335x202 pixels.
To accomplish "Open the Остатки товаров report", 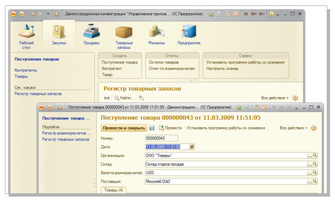I will point(163,62).
